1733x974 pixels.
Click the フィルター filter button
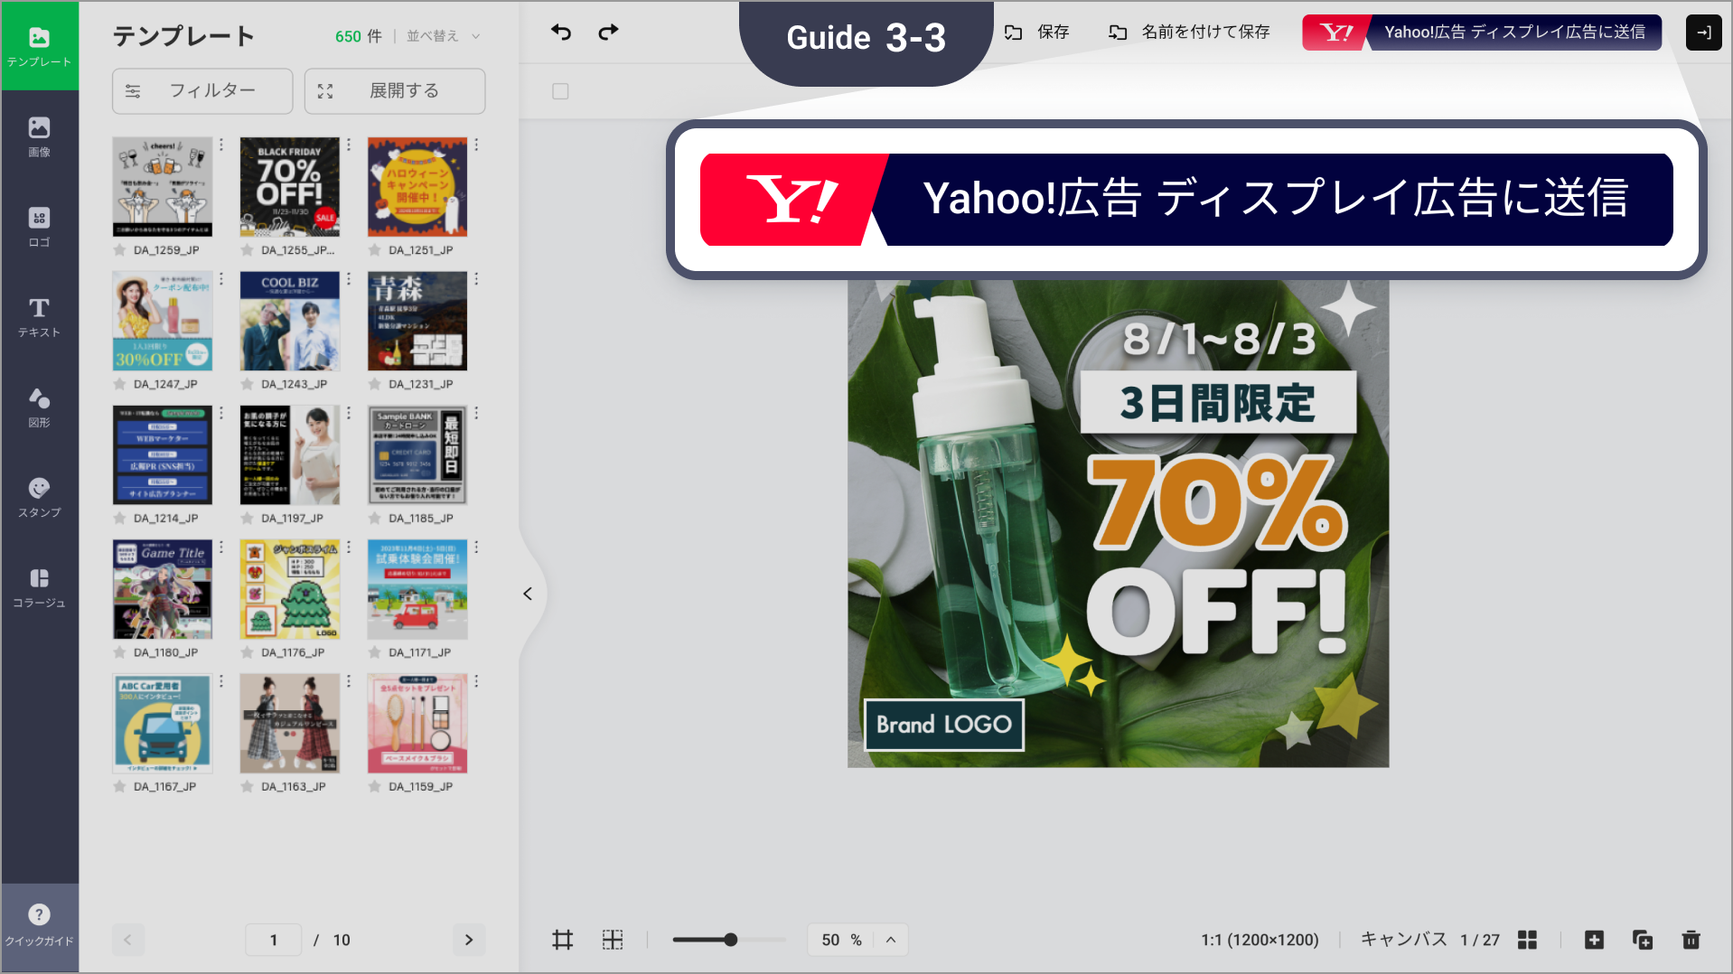pos(202,91)
